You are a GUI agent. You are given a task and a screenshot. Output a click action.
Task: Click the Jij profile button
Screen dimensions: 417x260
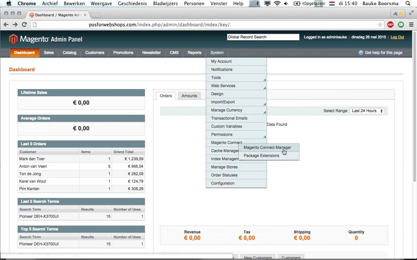[x=398, y=14]
